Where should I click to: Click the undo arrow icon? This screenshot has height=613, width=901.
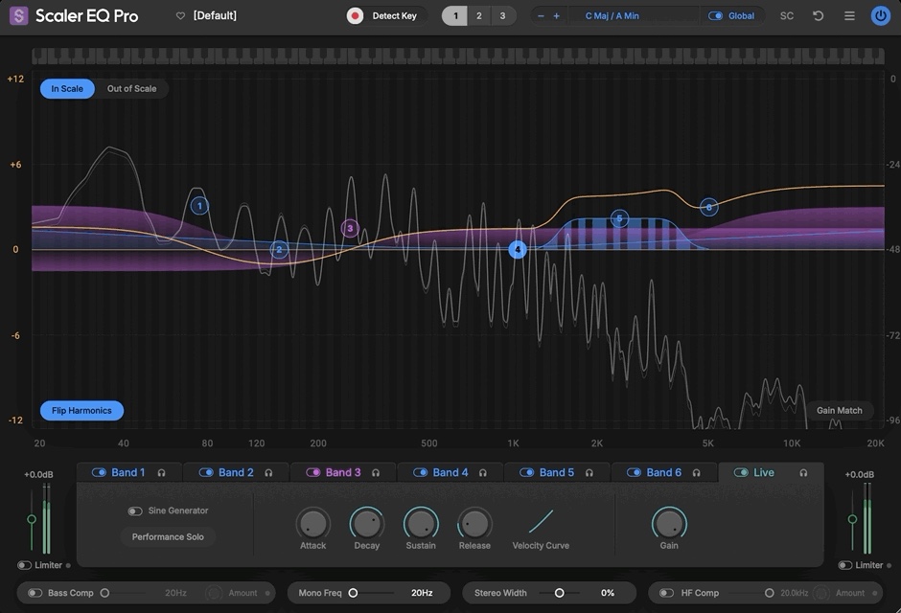(819, 16)
